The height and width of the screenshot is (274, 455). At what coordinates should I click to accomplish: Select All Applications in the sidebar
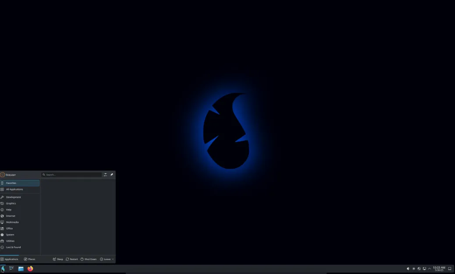tap(14, 189)
